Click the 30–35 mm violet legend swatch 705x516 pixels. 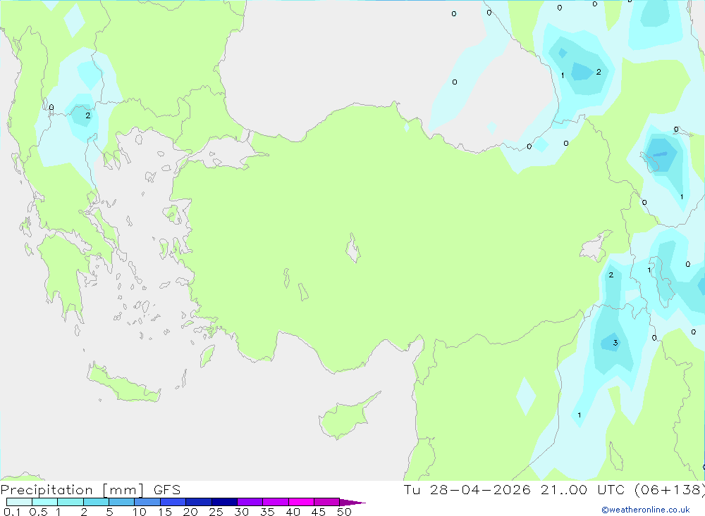(x=250, y=502)
